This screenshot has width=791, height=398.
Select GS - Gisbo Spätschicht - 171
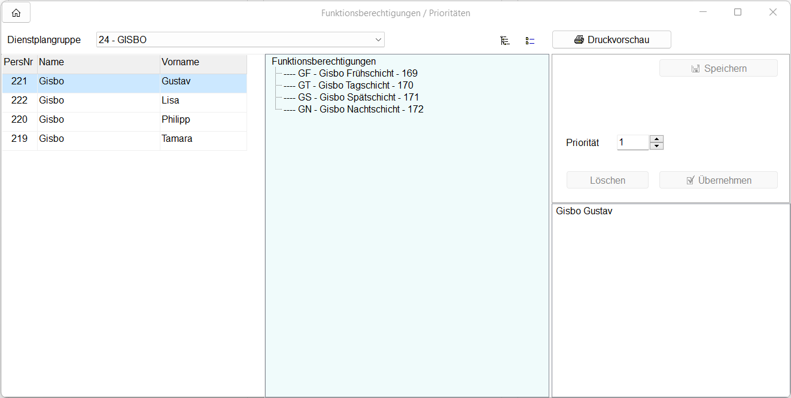358,98
